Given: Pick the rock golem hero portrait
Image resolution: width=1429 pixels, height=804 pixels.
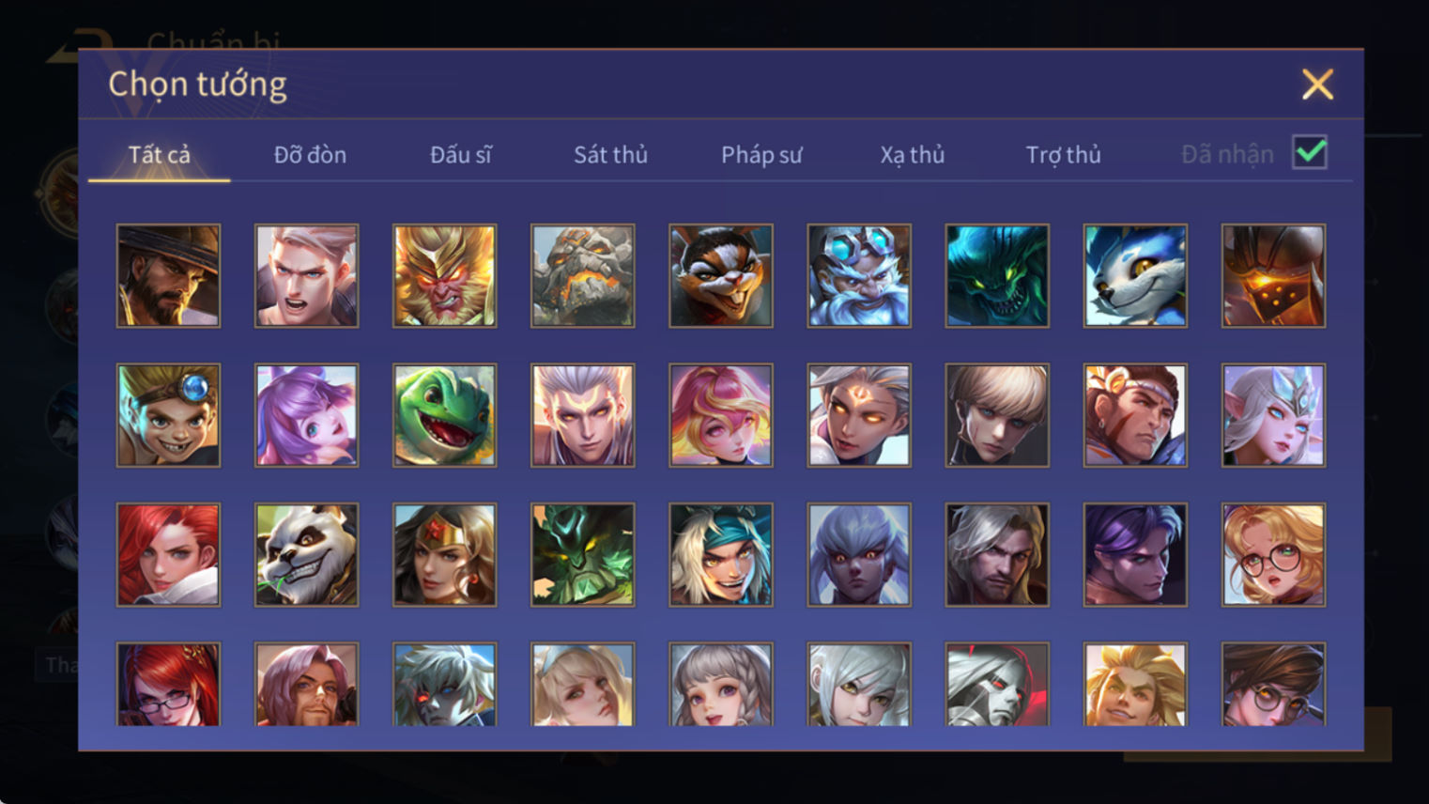Looking at the screenshot, I should [582, 275].
